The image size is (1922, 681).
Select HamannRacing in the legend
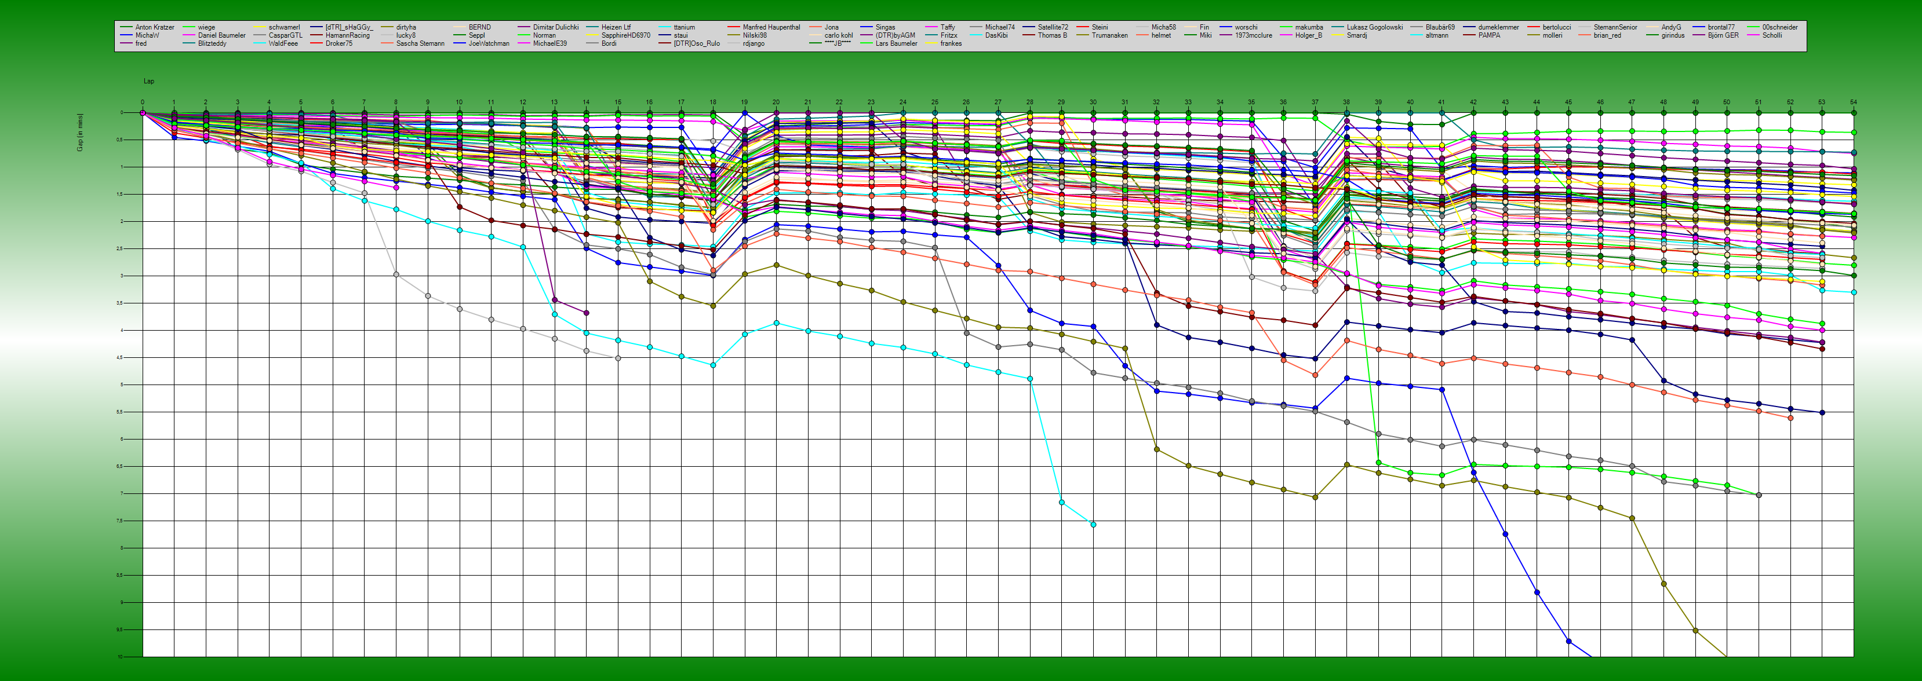(348, 36)
